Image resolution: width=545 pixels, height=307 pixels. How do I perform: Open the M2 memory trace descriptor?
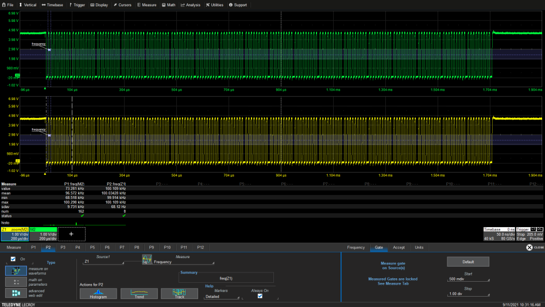(43, 234)
